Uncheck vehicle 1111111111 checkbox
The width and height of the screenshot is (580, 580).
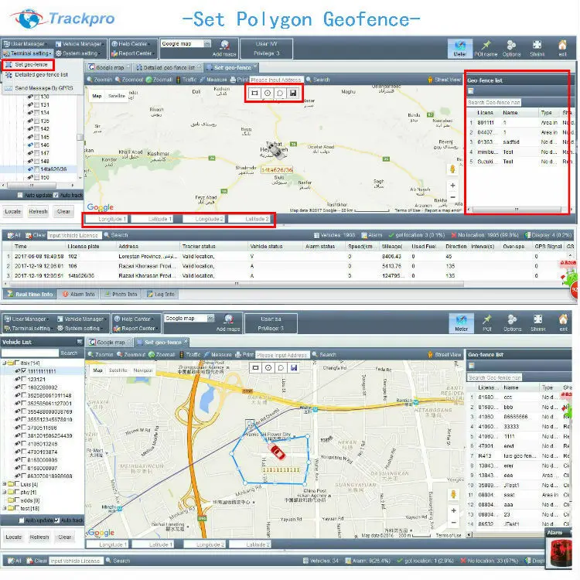[x=24, y=370]
